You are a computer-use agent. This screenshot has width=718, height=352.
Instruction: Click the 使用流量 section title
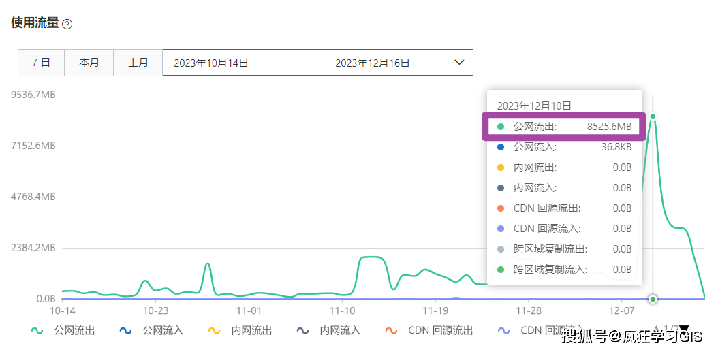(x=35, y=24)
